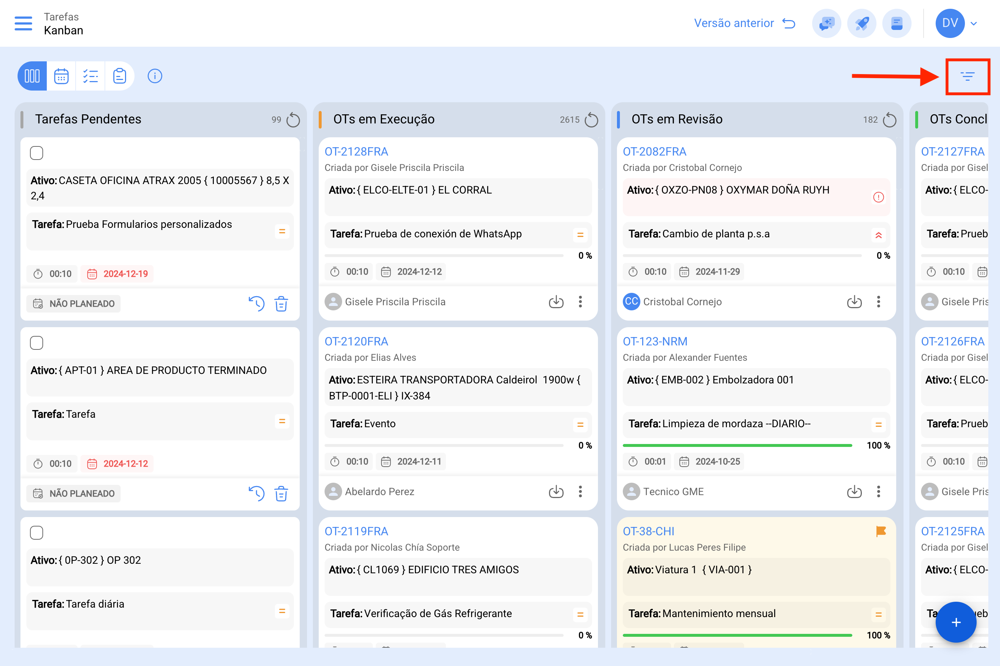
Task: Click NÃO PLANEADO tag on CASETA OFICINA card
Action: tap(73, 304)
